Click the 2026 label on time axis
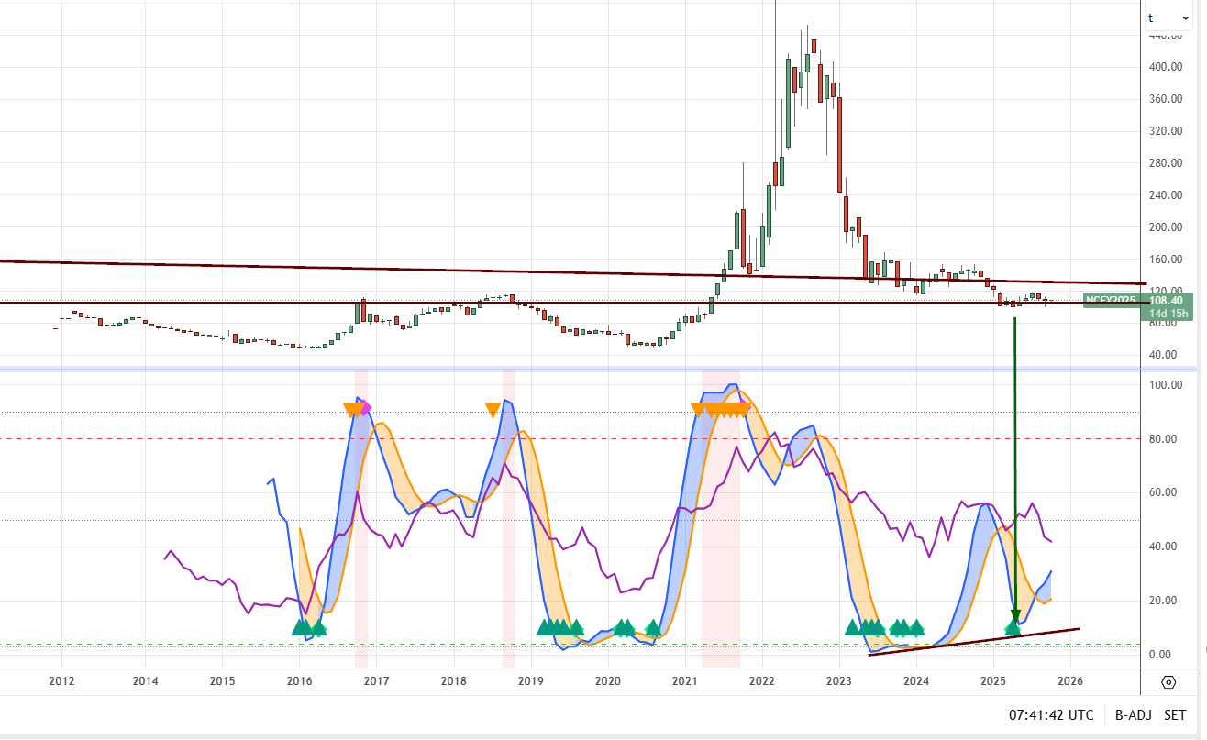Viewport: 1207px width, 740px height. click(1069, 681)
